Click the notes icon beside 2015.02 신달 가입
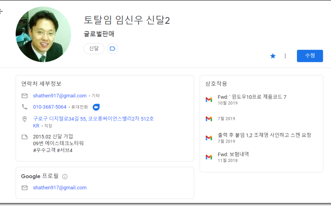The height and width of the screenshot is (206, 331). pos(25,137)
